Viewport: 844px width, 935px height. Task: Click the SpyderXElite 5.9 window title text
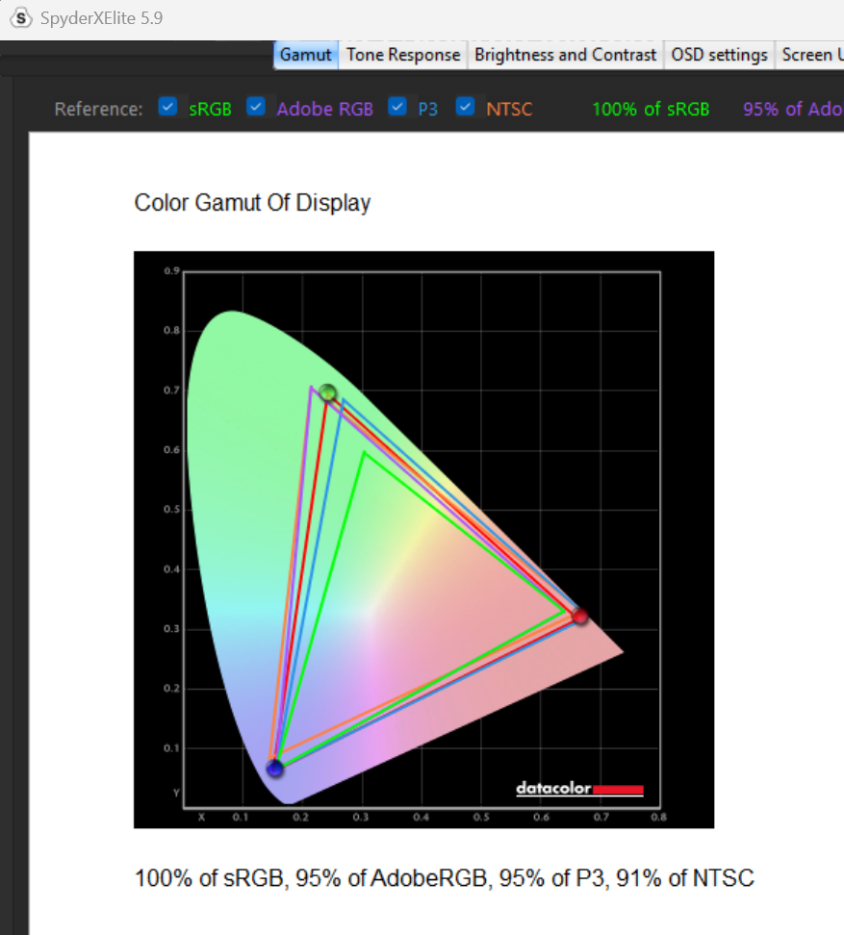(102, 18)
